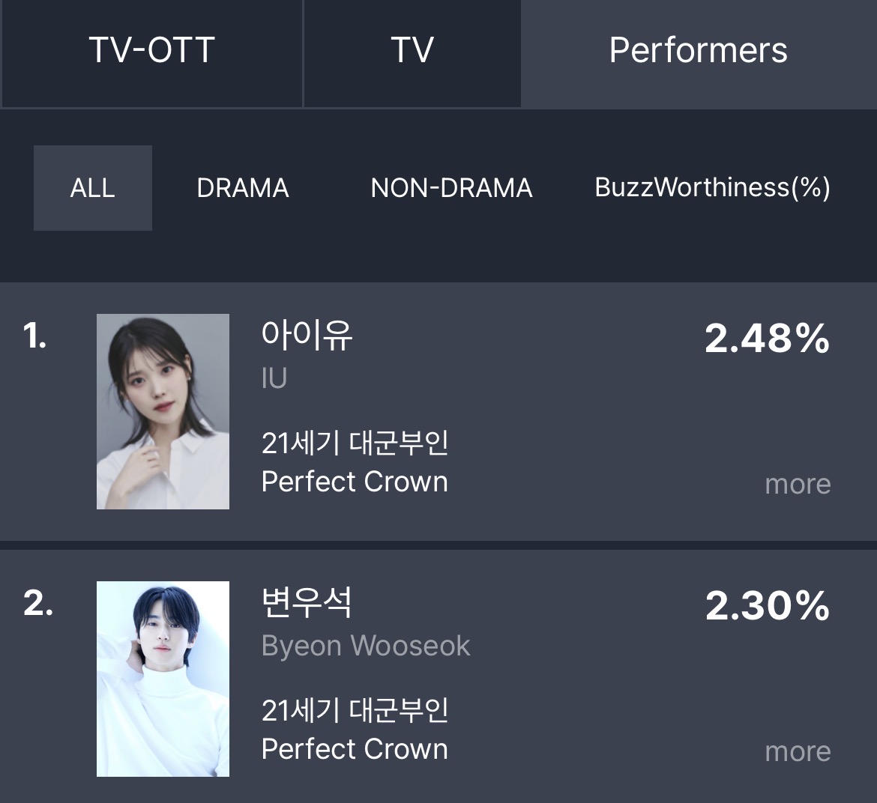Click the English name IU
The width and height of the screenshot is (877, 803).
click(274, 378)
